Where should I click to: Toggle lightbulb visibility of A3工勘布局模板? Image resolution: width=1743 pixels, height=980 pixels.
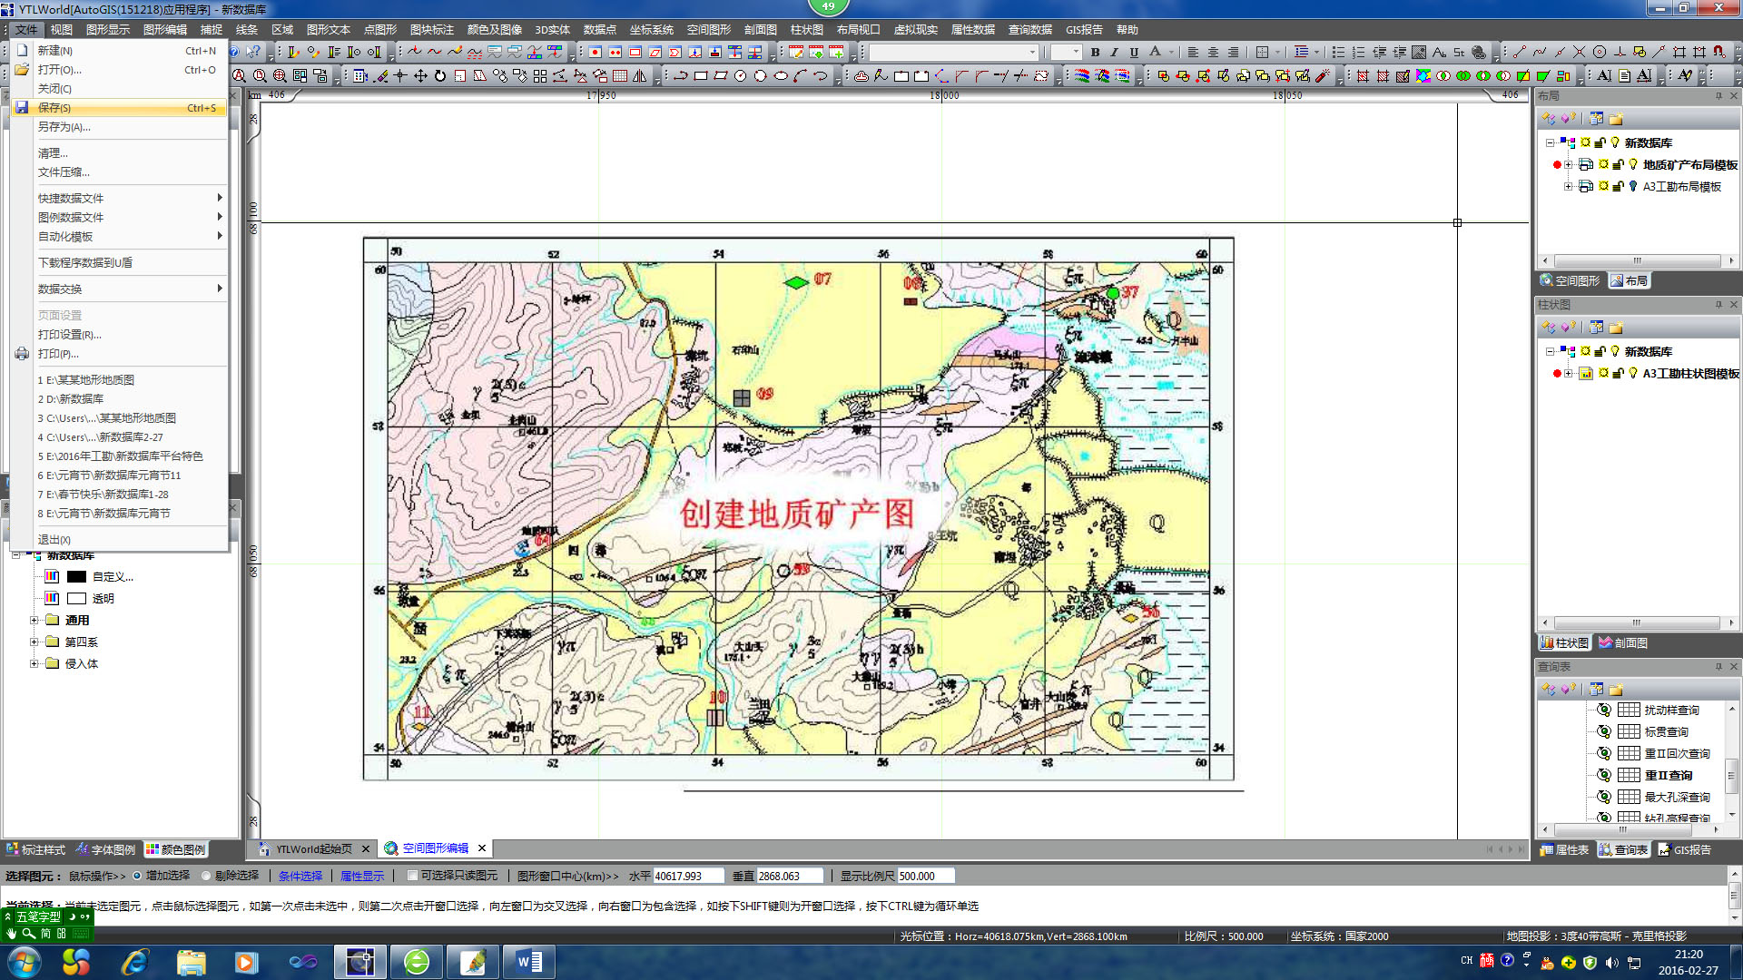click(1633, 186)
